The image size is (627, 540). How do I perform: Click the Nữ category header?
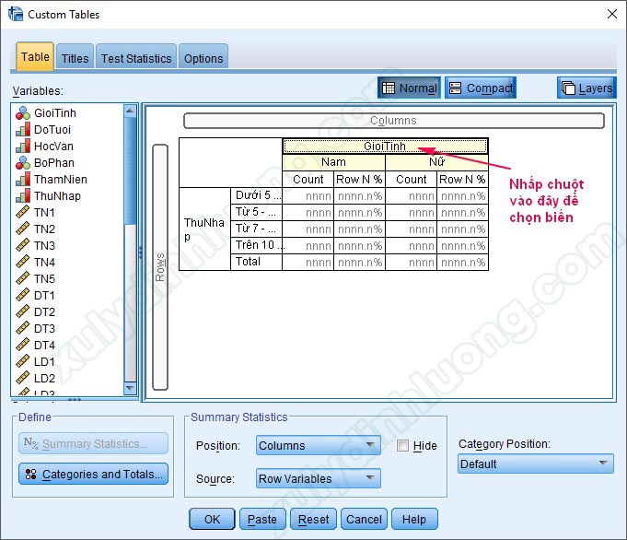click(x=436, y=162)
